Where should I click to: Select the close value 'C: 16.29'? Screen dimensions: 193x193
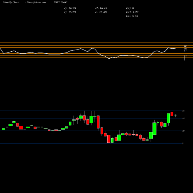pyautogui.click(x=70, y=12)
